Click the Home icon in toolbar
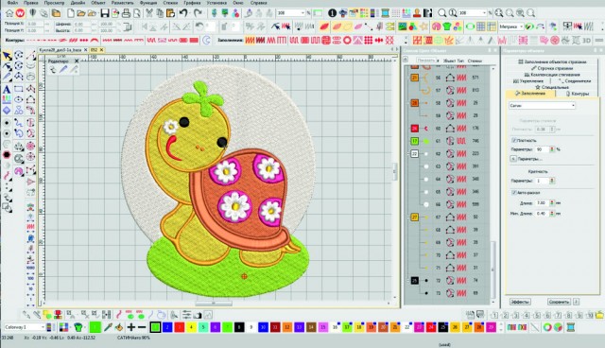This screenshot has height=348, width=605. tap(9, 13)
